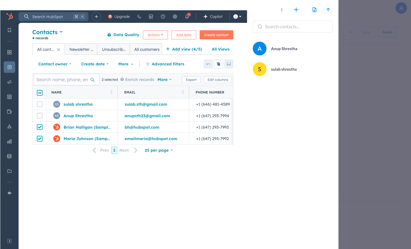The width and height of the screenshot is (411, 249).
Task: Click the upload arrow in side panel
Action: [x=328, y=10]
